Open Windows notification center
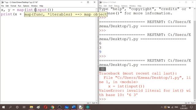Image resolution: width=196 pixels, height=110 pixels. pyautogui.click(x=191, y=107)
